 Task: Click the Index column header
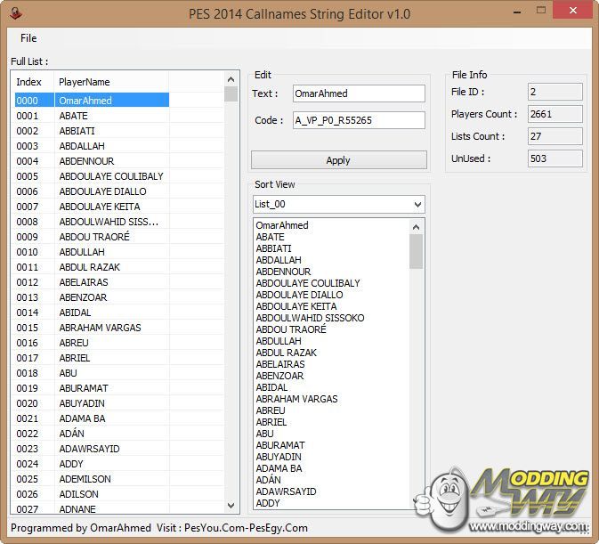(x=29, y=82)
